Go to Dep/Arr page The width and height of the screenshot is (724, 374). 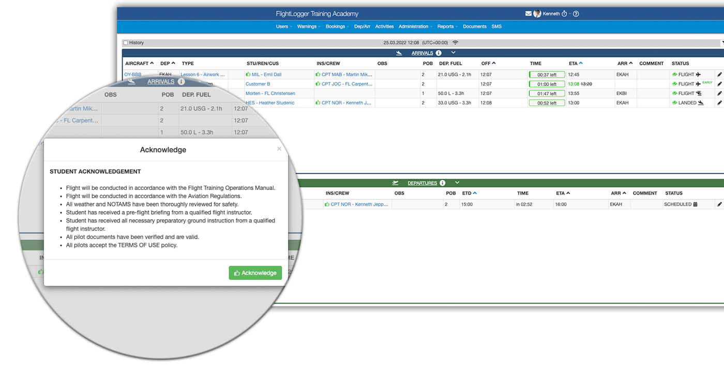pos(362,26)
